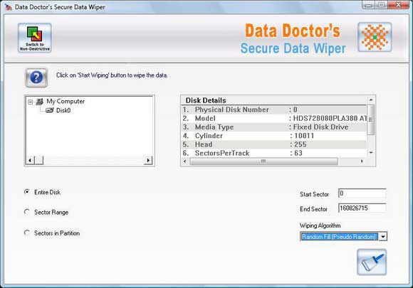This screenshot has height=288, width=413.
Task: Select the Sector Range option
Action: coord(26,212)
